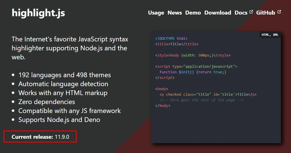Image resolution: width=291 pixels, height=153 pixels.
Task: Click the HTML, XML language badge
Action: [270, 35]
